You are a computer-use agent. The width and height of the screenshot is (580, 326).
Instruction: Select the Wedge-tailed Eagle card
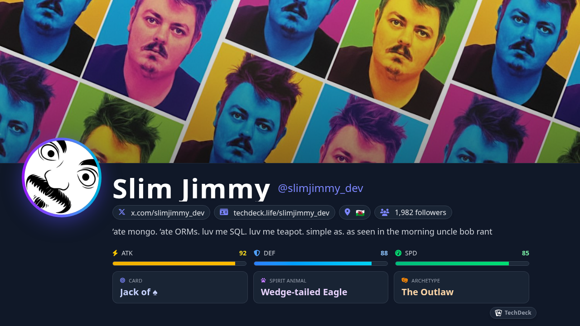(x=321, y=287)
